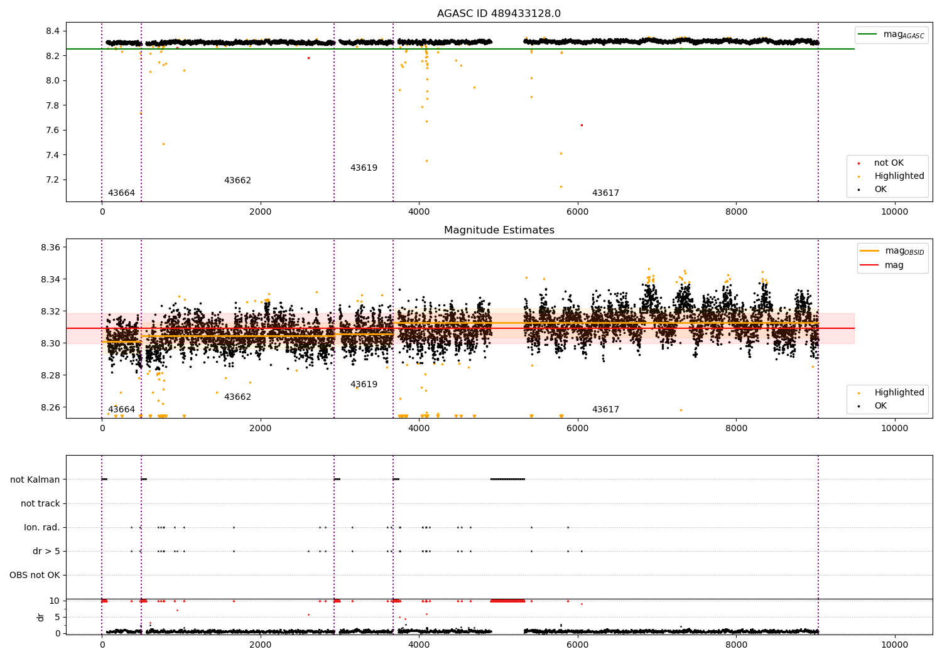Click obsid label 43664 in Magnitude Estimates plot

(121, 410)
